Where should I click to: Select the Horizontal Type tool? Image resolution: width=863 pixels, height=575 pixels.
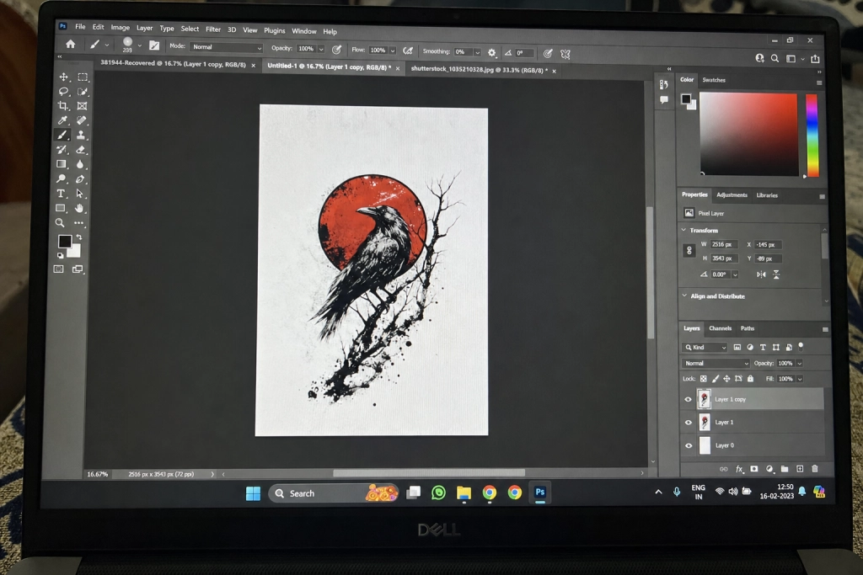(x=61, y=194)
